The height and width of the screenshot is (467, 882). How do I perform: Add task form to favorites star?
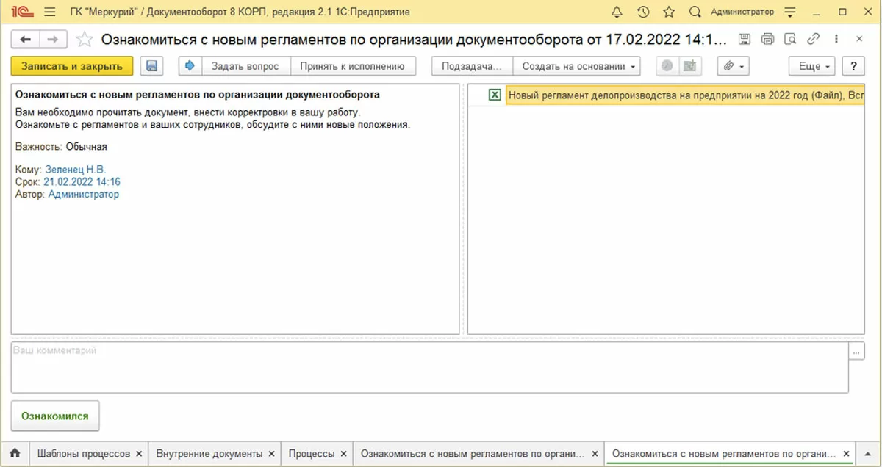pos(85,40)
